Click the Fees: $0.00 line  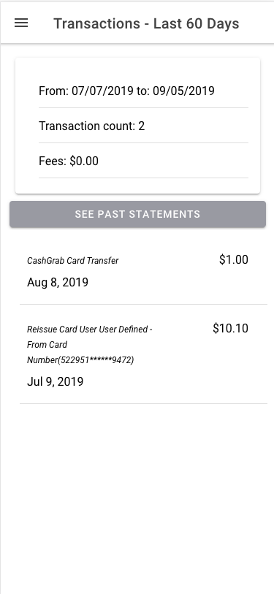(x=69, y=161)
